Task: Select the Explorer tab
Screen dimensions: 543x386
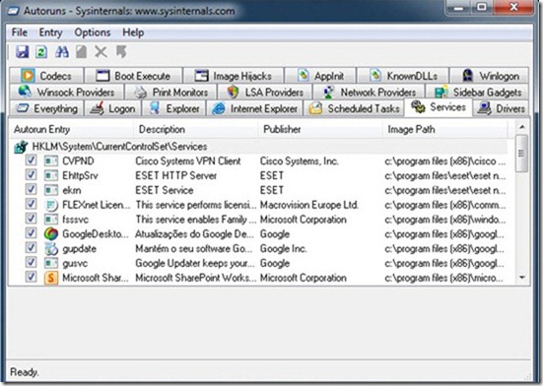Action: click(173, 108)
